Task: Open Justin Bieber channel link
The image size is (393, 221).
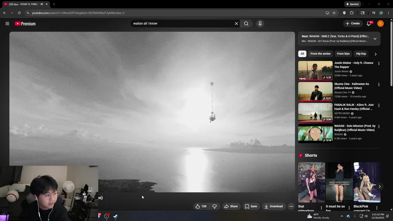Action: [x=341, y=72]
